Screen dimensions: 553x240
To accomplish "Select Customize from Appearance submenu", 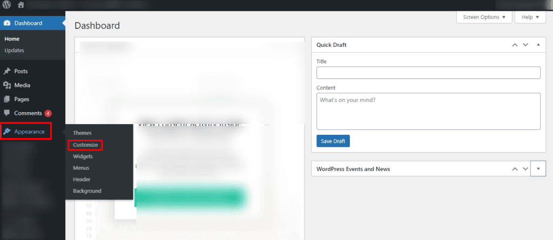I will click(85, 145).
